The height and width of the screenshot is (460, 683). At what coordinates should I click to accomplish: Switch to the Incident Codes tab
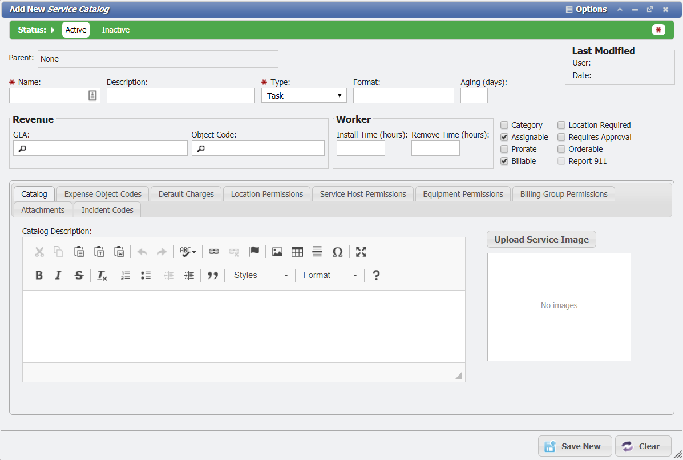click(x=107, y=209)
